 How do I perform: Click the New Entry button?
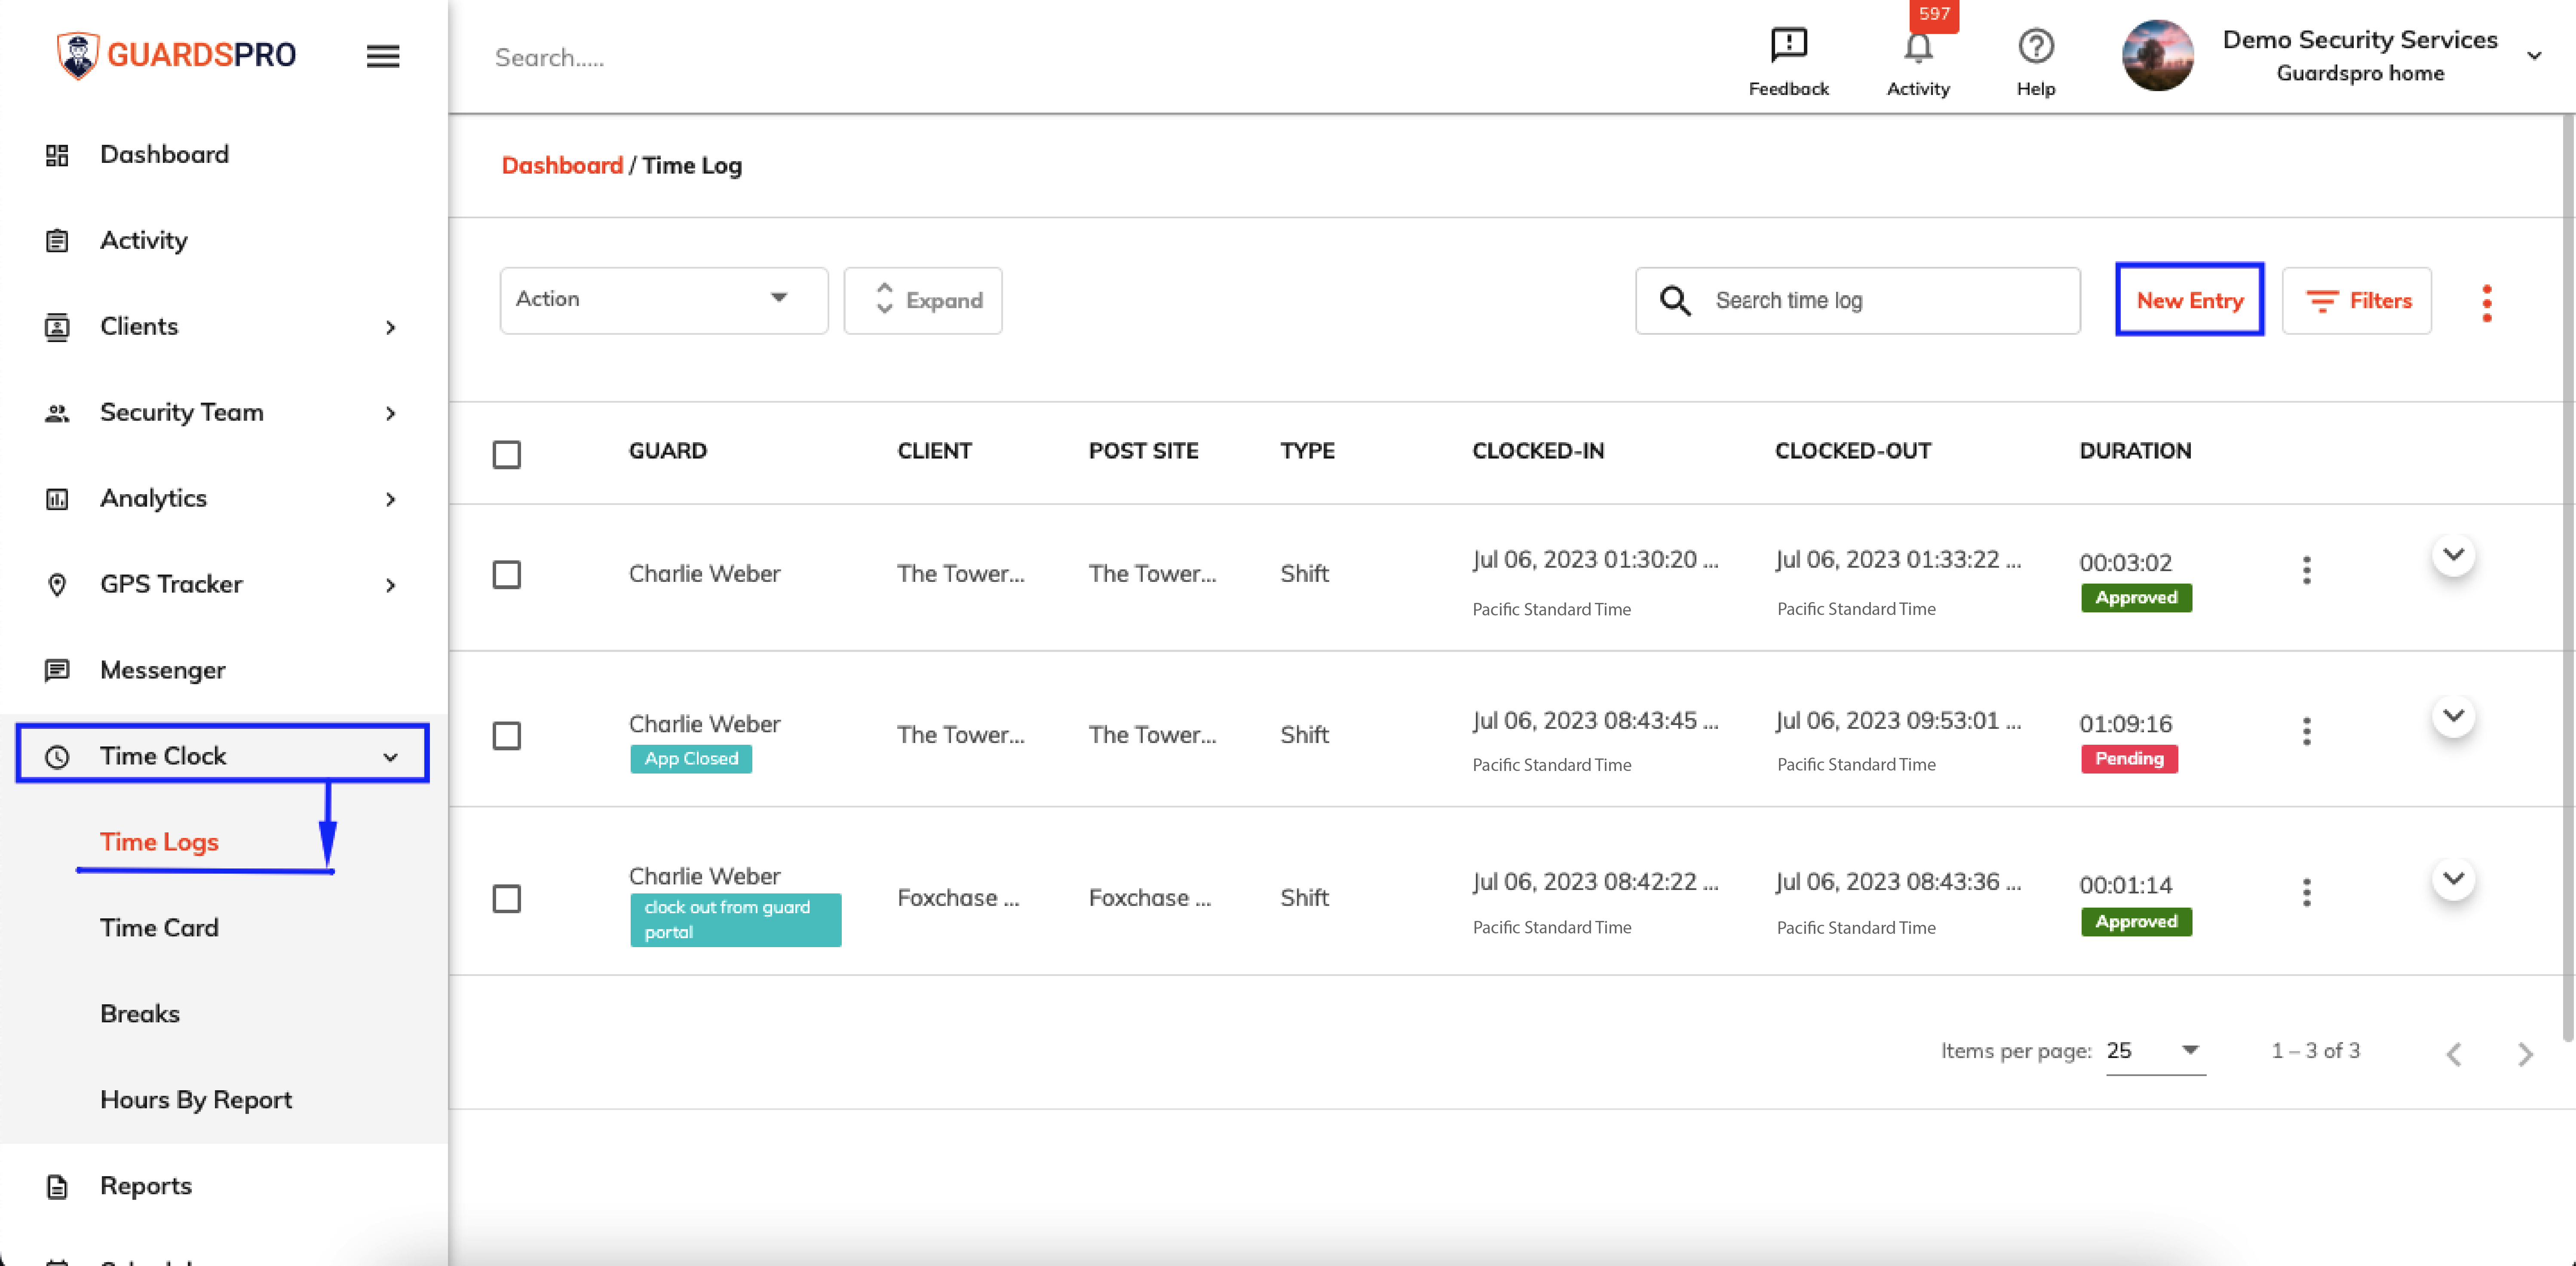pos(2189,300)
